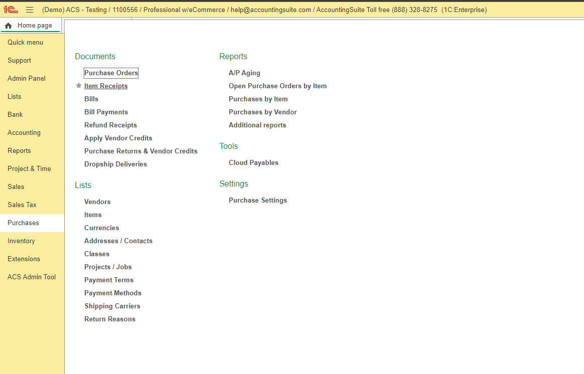Screen dimensions: 584x374
Task: Open ACS Admin Tool
Action: click(x=32, y=277)
